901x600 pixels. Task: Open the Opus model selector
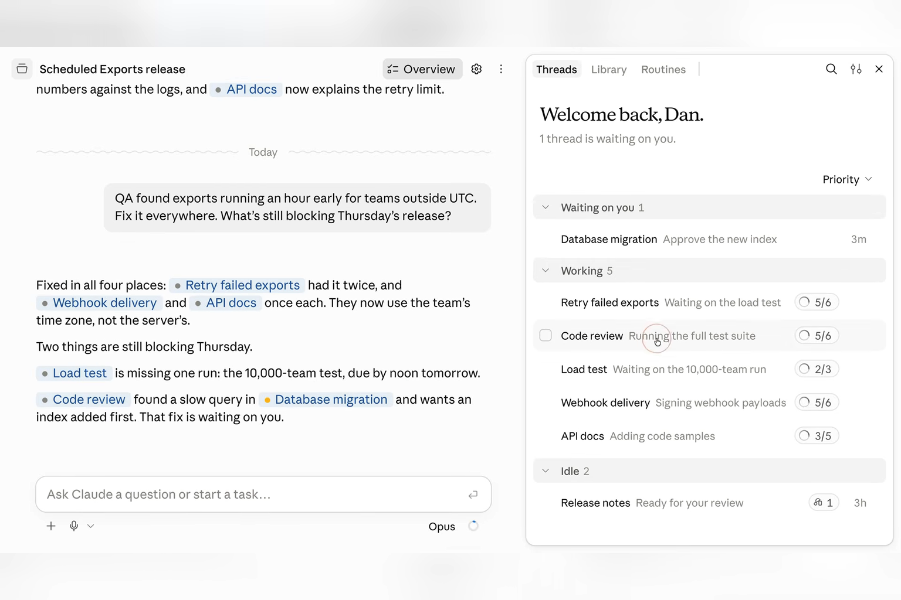442,526
